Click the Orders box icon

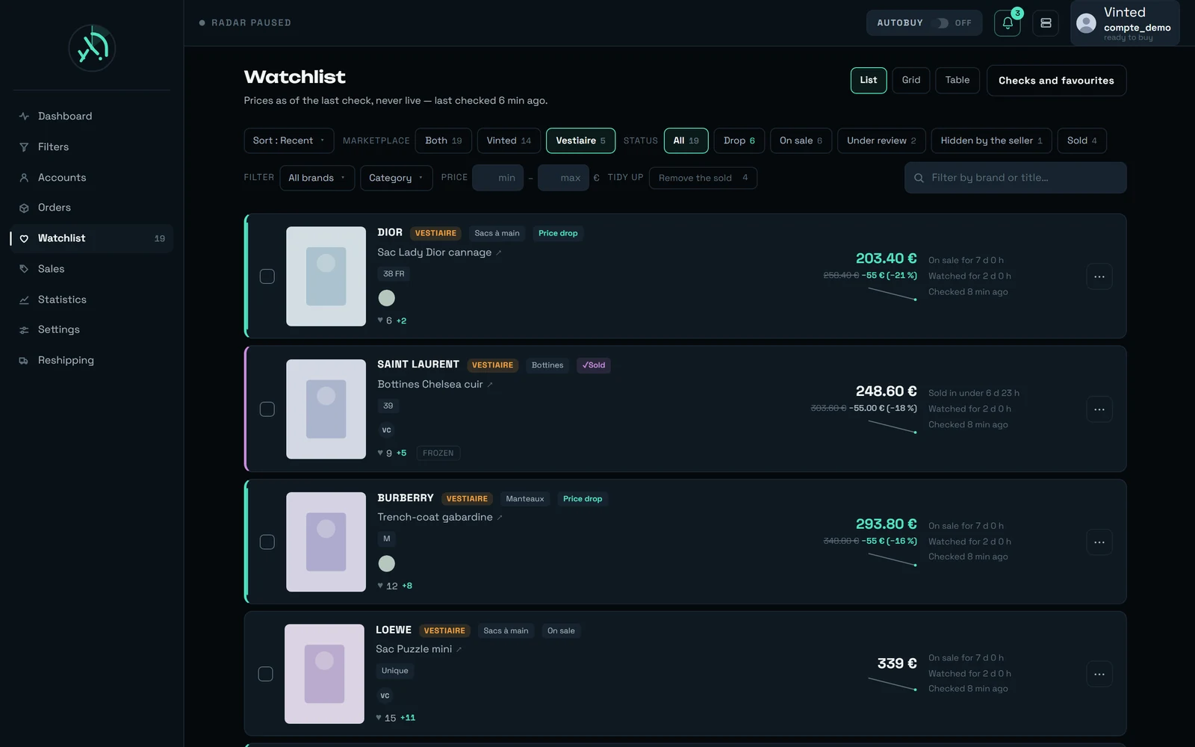[x=24, y=208]
